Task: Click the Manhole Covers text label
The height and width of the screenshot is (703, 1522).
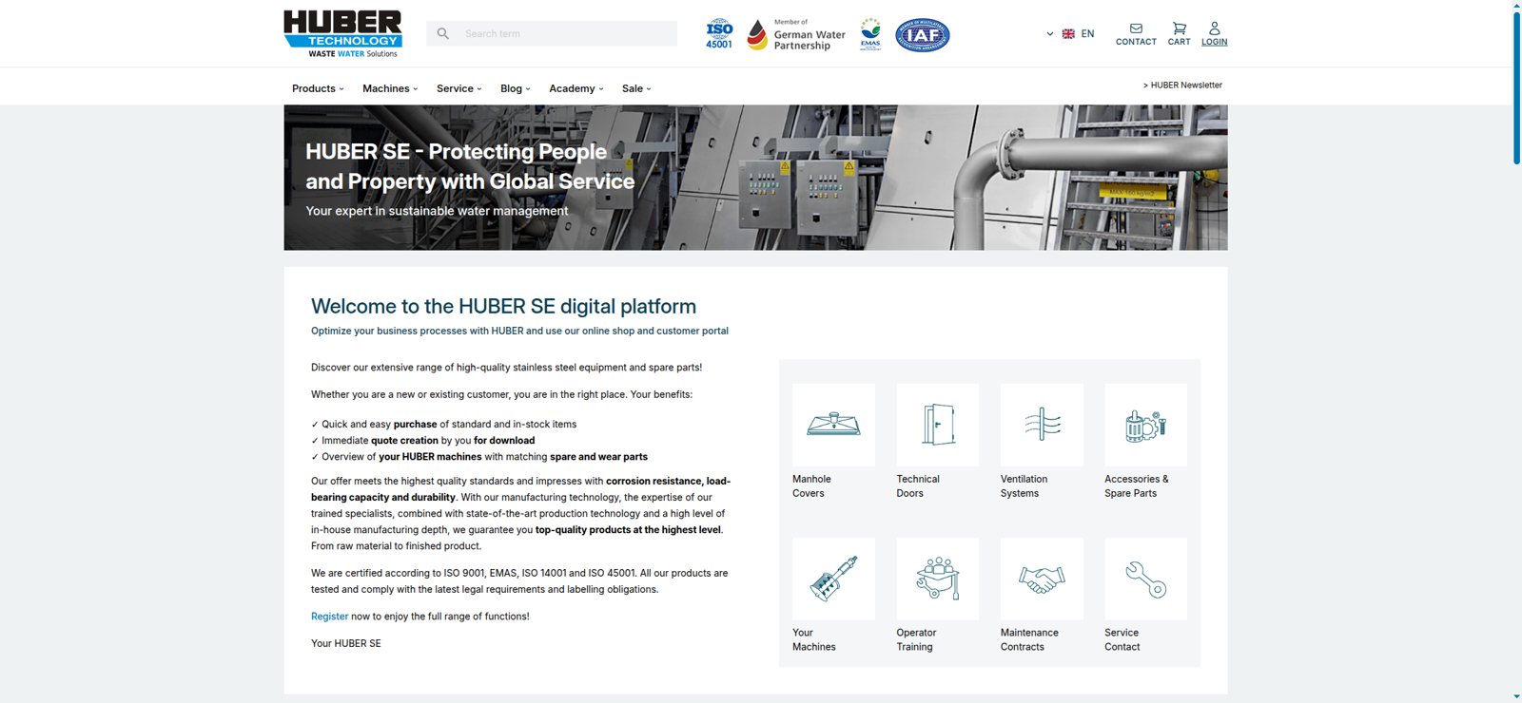Action: click(811, 486)
